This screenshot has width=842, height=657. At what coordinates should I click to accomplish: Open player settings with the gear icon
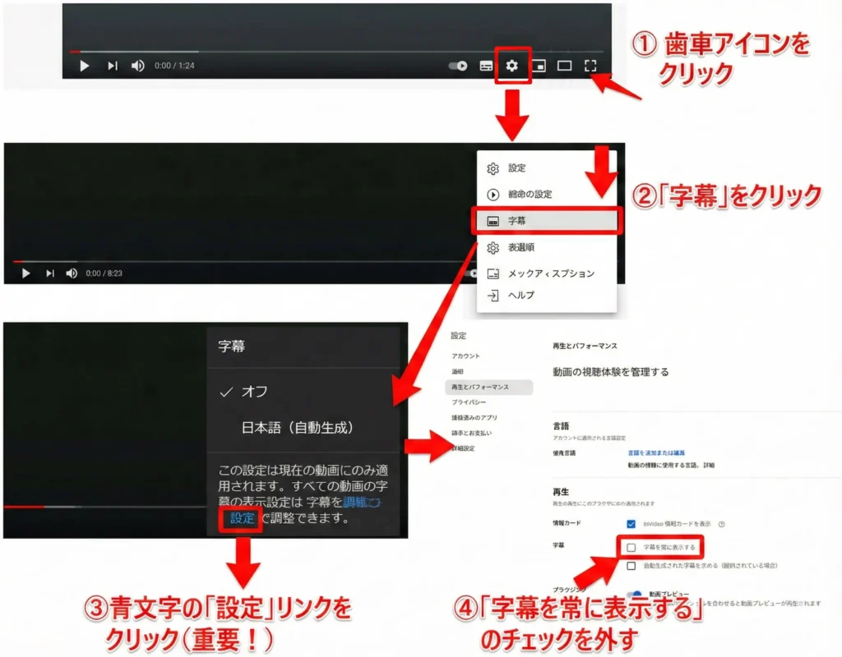point(512,65)
